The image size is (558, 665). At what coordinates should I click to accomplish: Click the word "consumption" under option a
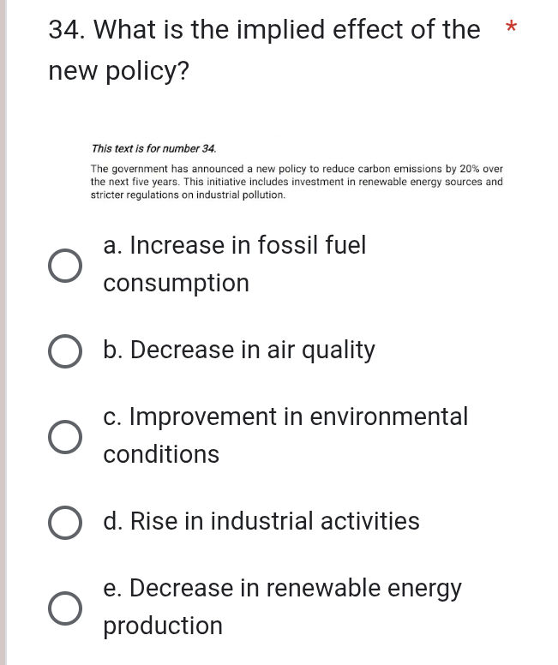pos(177,284)
